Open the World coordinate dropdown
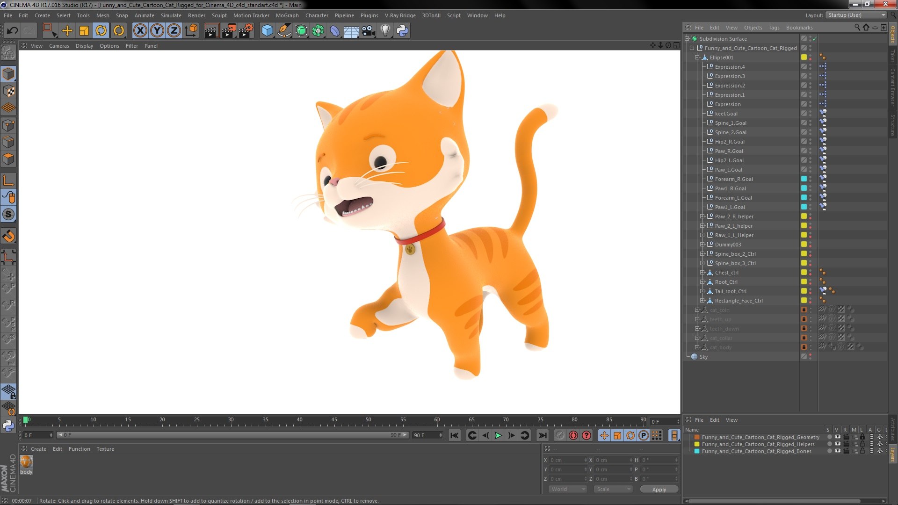Viewport: 898px width, 505px height. 568,489
